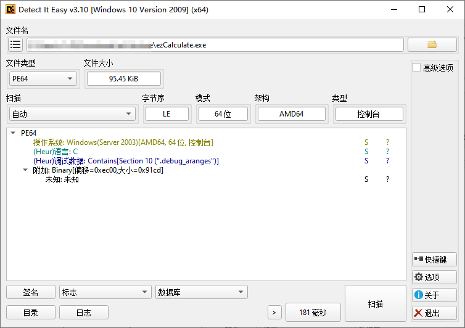This screenshot has width=465, height=328.
Task: Click ? on the 操作系统 row
Action: click(x=387, y=142)
